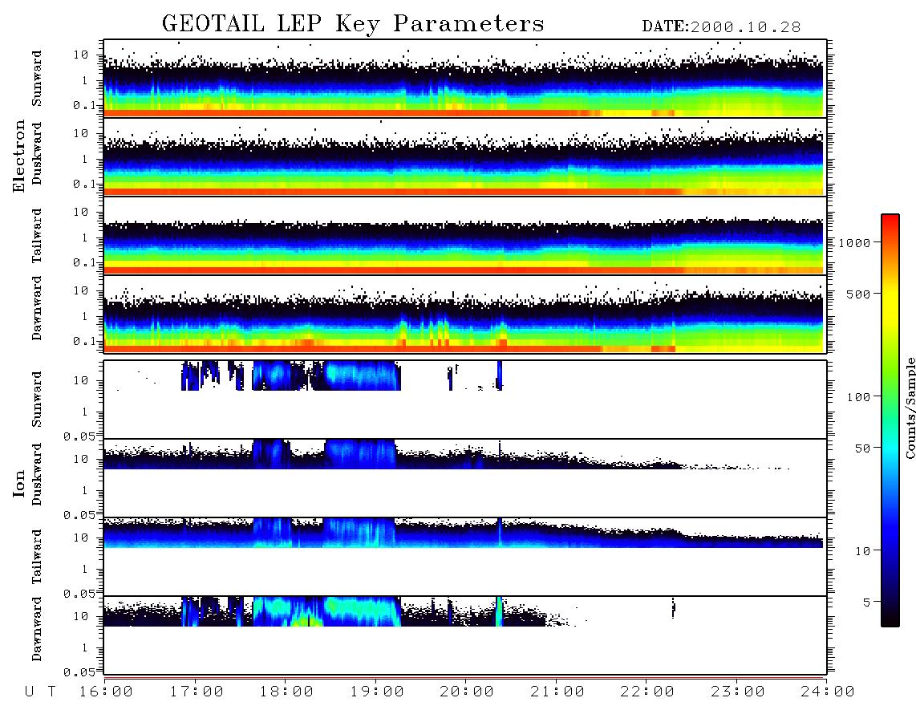Viewport: 916px width, 706px height.
Task: Select the "17:00" time tick label
Action: [x=197, y=692]
